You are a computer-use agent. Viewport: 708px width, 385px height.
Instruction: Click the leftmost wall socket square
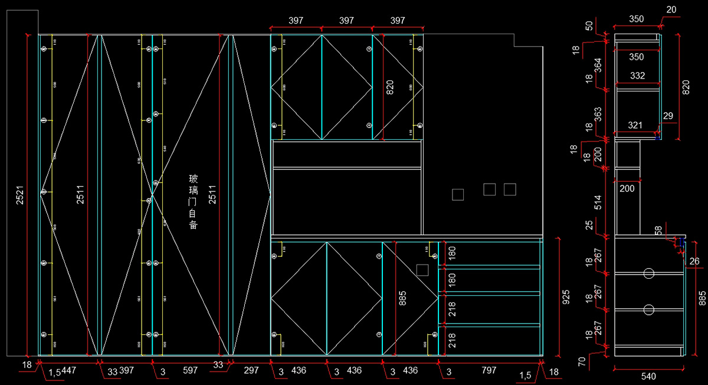coord(457,194)
